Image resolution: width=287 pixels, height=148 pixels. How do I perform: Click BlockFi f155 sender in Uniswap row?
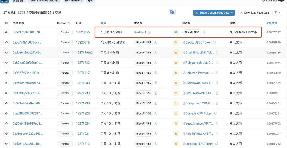144,73
